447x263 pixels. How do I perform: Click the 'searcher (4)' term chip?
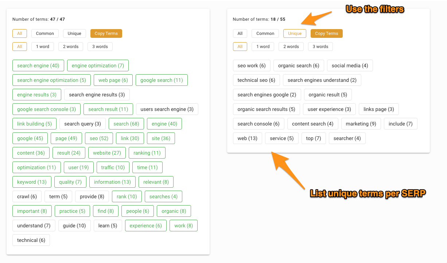(x=347, y=138)
